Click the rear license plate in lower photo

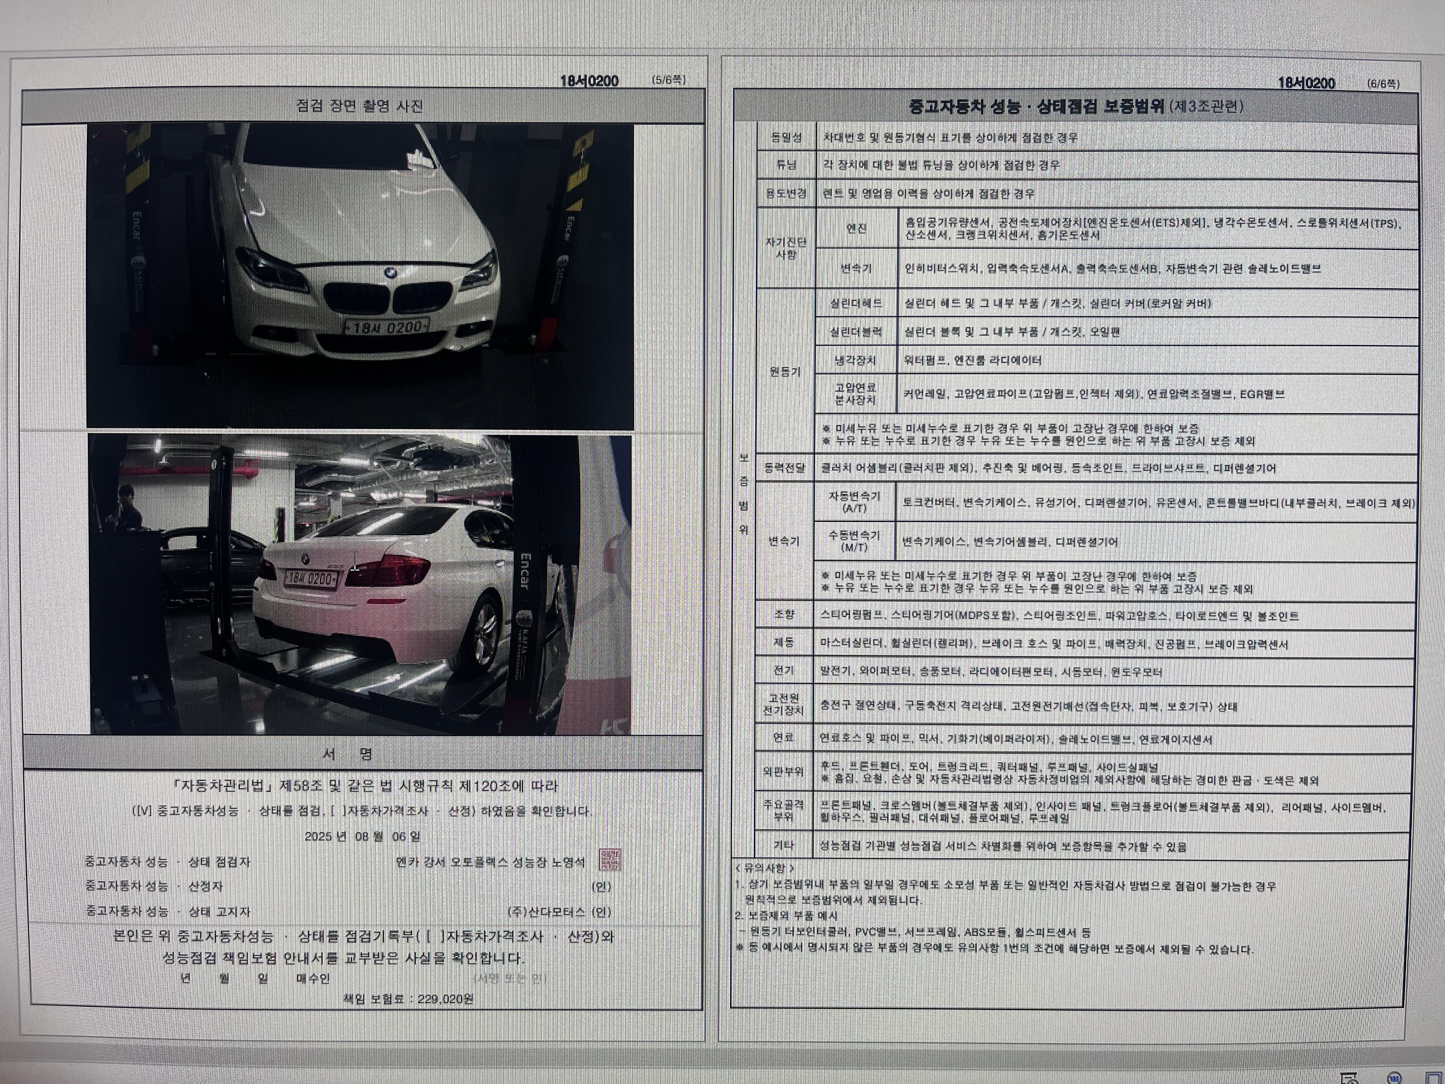pos(311,578)
